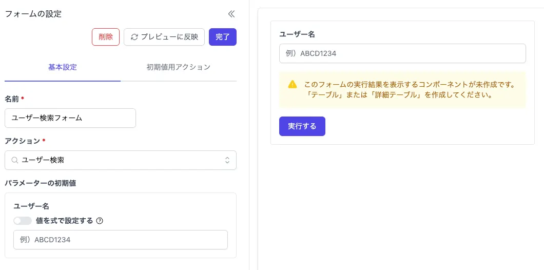544x270 pixels.
Task: Click the ユーザー名 input in the preview form
Action: pos(402,53)
